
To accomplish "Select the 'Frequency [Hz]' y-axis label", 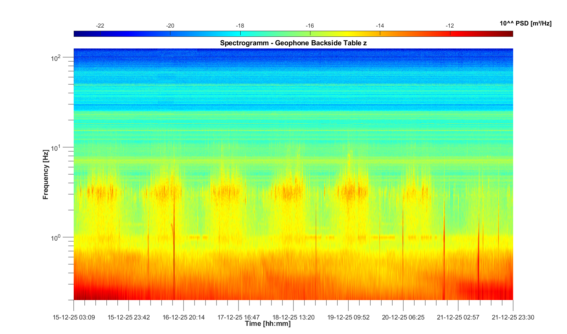I will coord(46,174).
